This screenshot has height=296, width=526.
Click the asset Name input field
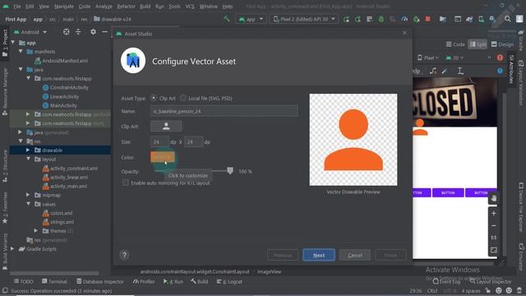pos(224,111)
